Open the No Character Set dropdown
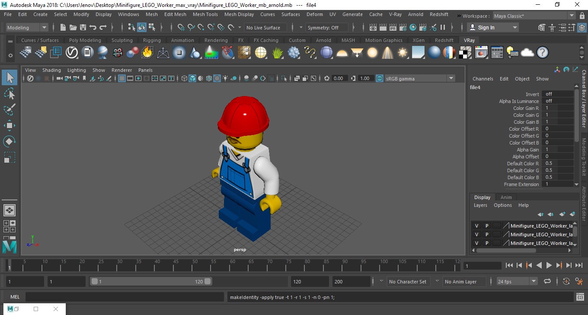The width and height of the screenshot is (588, 315). (408, 282)
